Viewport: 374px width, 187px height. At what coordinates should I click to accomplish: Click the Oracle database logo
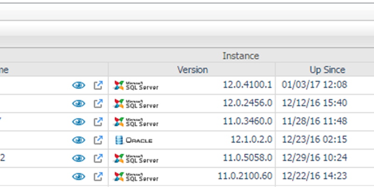click(134, 140)
